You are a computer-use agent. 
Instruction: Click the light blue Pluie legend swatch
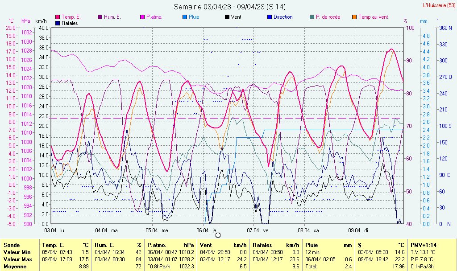[185, 17]
